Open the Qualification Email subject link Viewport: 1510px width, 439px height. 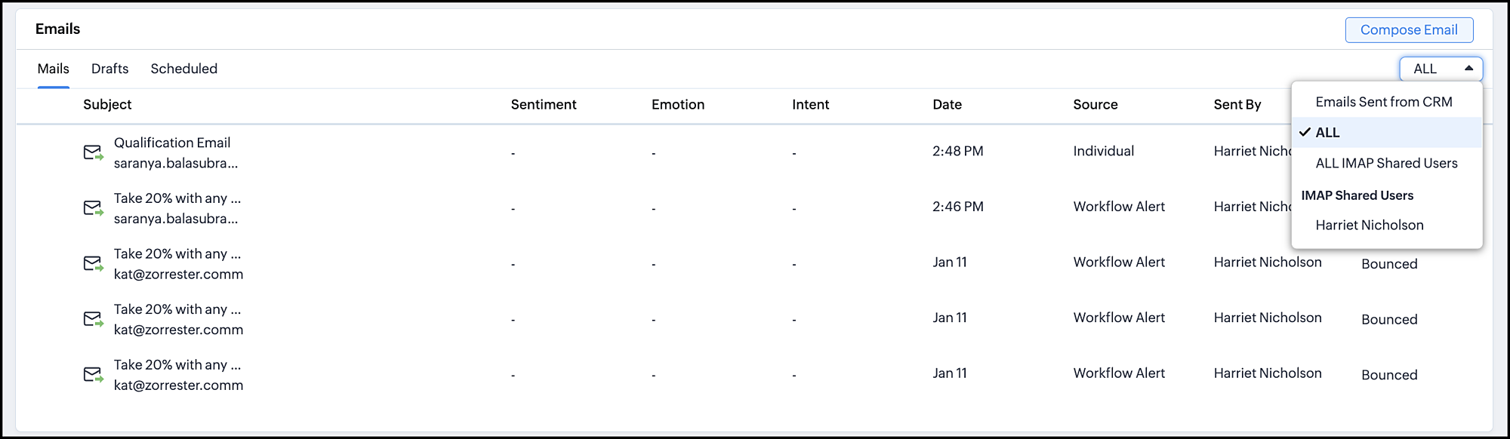click(x=172, y=143)
